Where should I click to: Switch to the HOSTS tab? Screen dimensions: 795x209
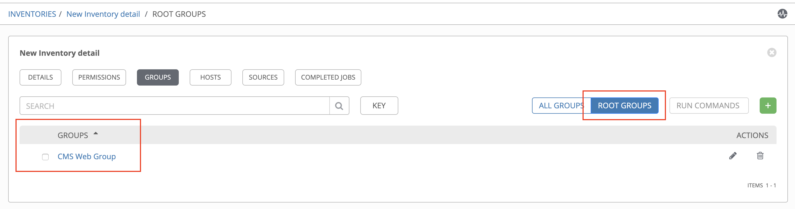(x=211, y=77)
